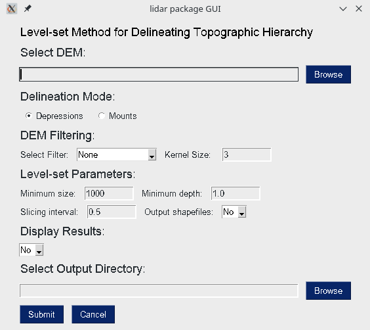Click the X11 app icon in title bar
This screenshot has width=370, height=330.
(11, 9)
